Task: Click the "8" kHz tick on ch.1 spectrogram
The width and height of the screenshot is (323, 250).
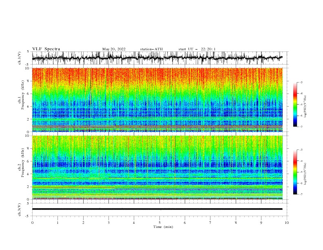Action: [x=28, y=81]
